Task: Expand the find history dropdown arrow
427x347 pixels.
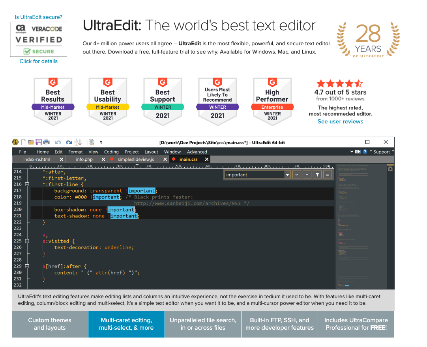Action: point(287,174)
